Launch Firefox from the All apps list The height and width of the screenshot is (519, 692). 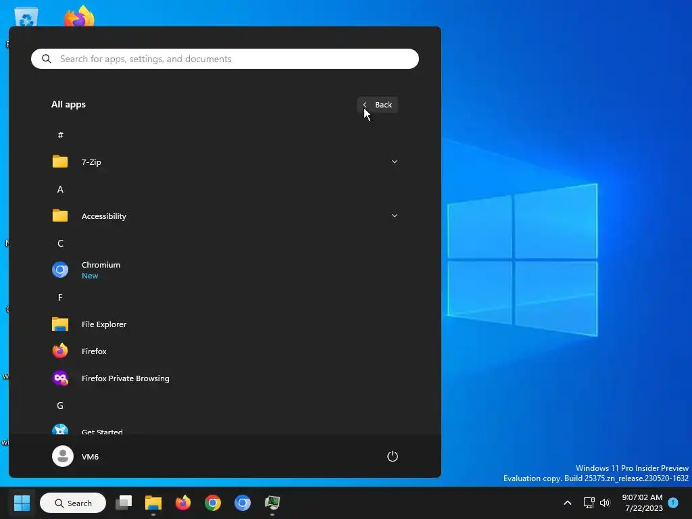(x=225, y=351)
